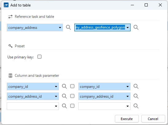Click the Execute button
The width and height of the screenshot is (168, 125).
click(x=127, y=119)
